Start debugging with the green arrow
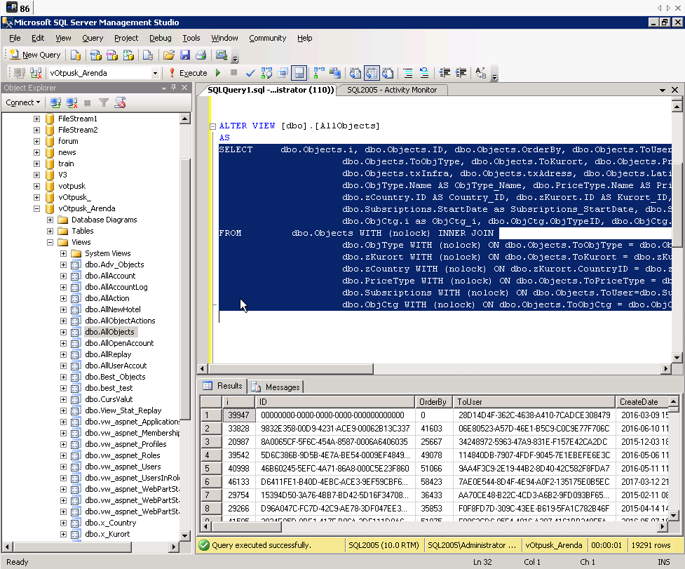685x569 pixels. (218, 72)
